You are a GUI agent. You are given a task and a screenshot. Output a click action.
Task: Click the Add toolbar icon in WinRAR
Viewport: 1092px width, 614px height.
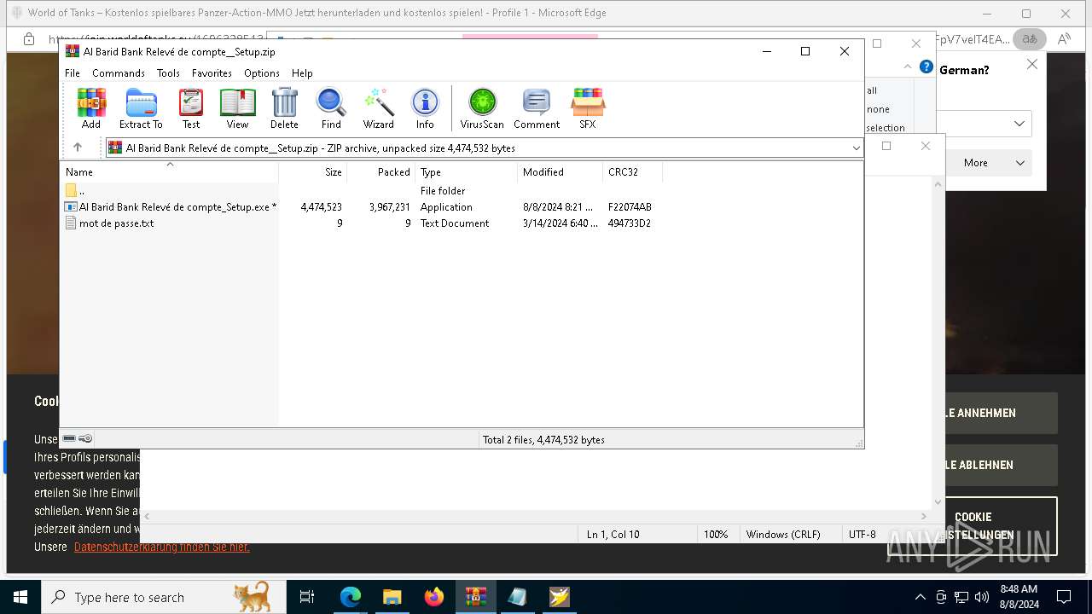click(91, 108)
